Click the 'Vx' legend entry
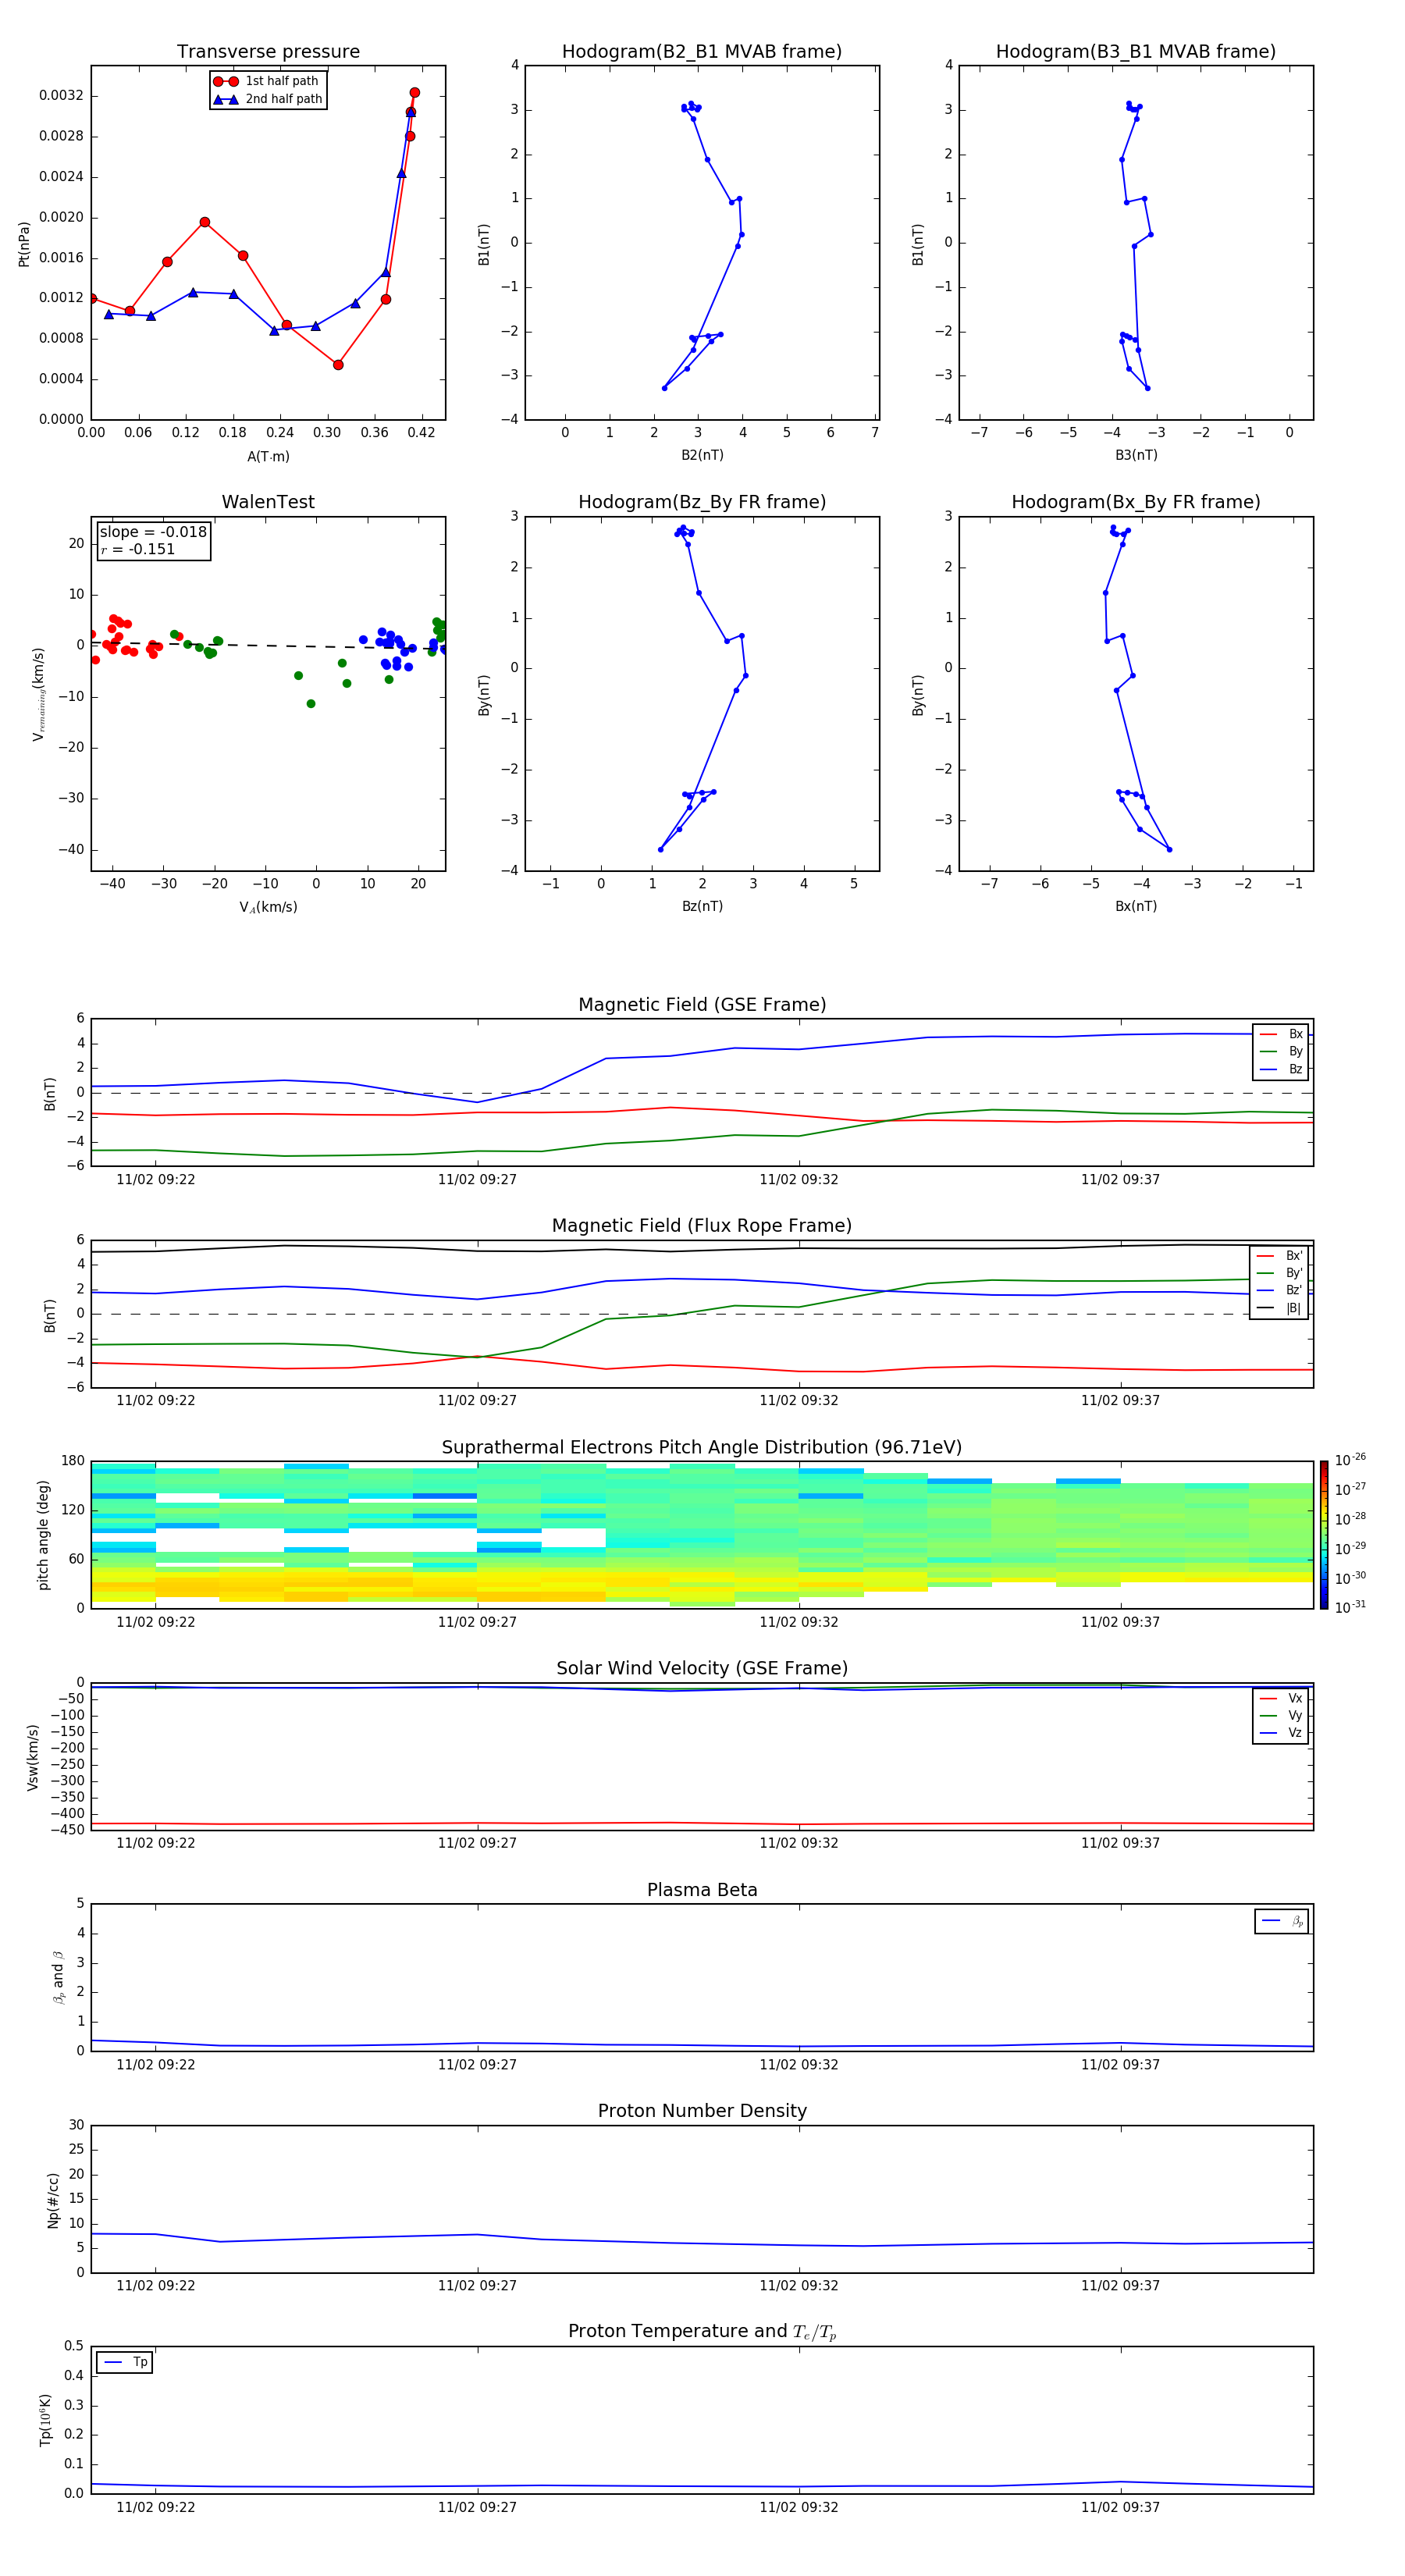The width and height of the screenshot is (1405, 2576). (x=1281, y=1698)
